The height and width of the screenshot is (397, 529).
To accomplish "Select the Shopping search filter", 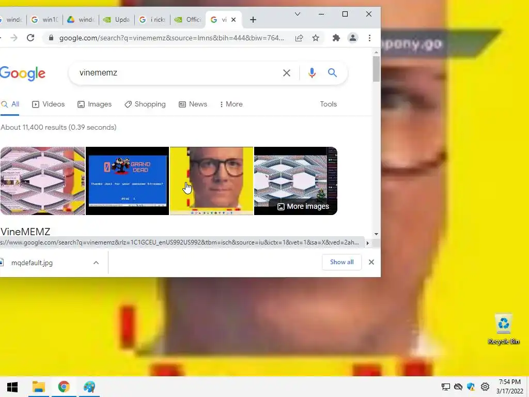I will point(145,104).
